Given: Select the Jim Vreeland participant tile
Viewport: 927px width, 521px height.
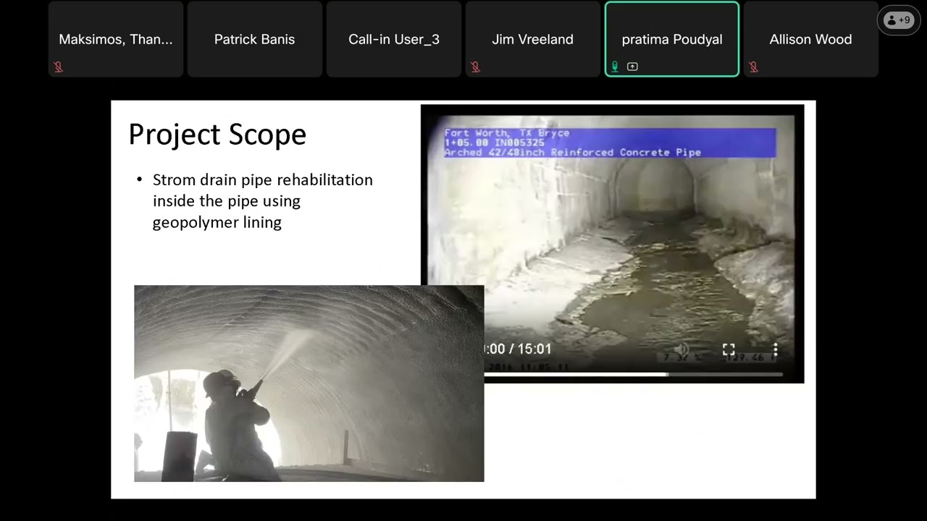Looking at the screenshot, I should point(533,39).
